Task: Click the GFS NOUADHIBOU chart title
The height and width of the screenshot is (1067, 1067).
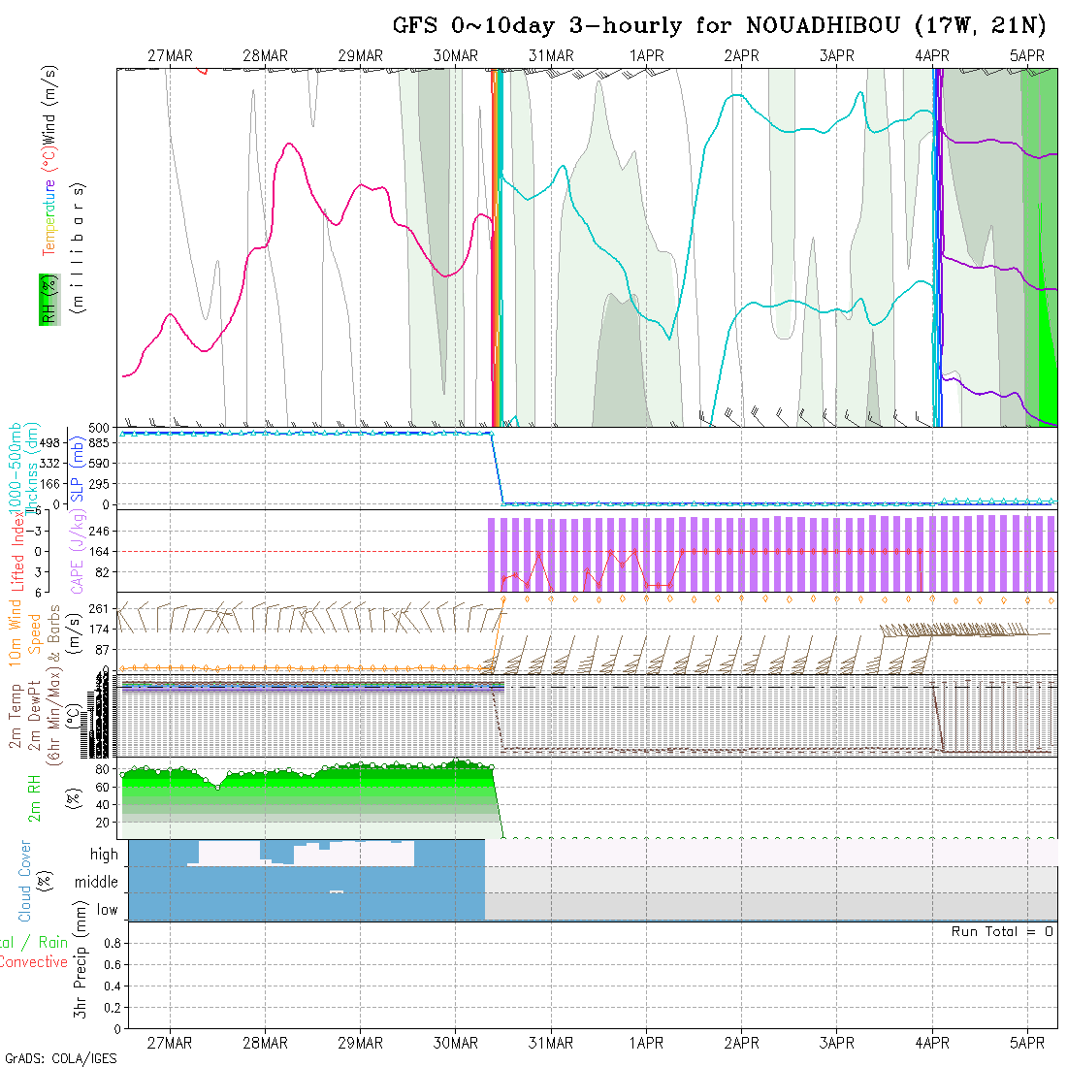Action: coord(719,25)
